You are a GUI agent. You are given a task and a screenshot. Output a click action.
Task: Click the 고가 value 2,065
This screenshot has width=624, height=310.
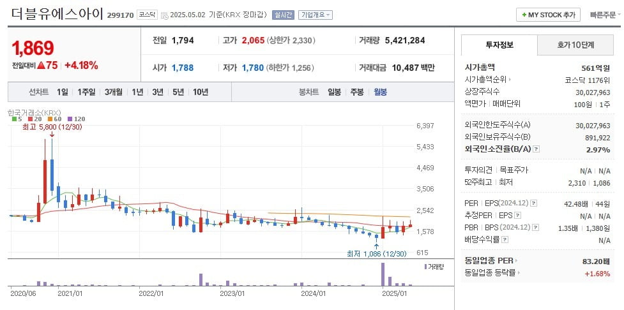[253, 40]
